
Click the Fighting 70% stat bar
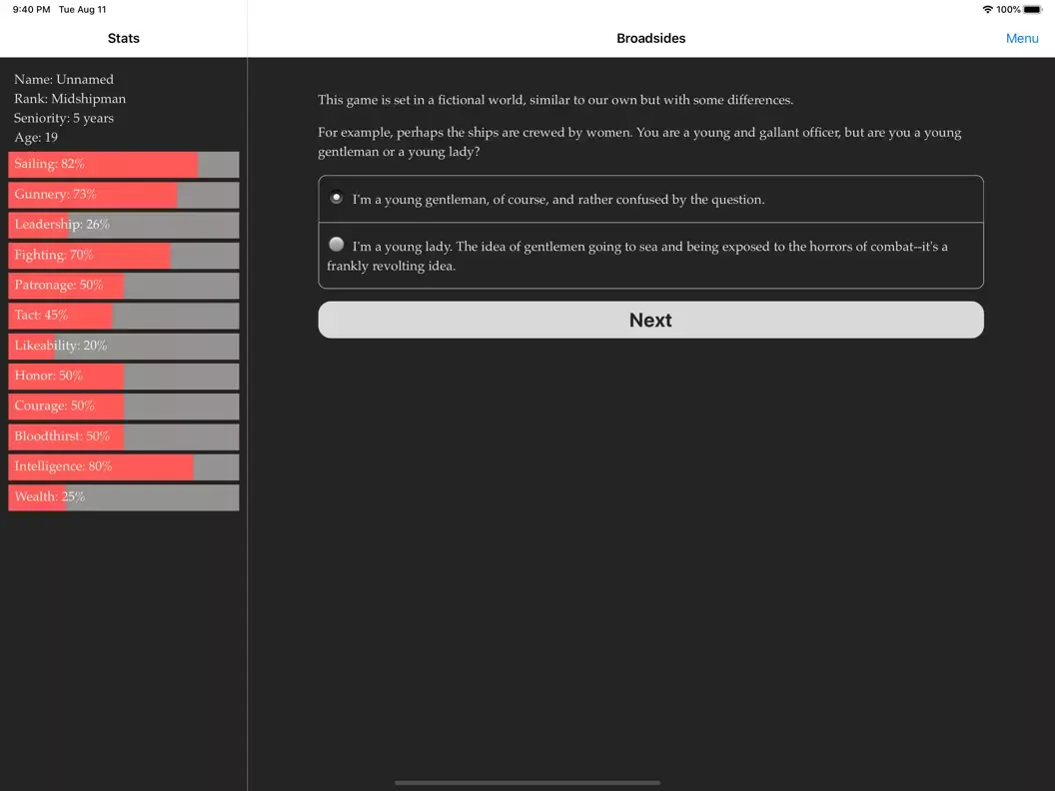tap(124, 255)
